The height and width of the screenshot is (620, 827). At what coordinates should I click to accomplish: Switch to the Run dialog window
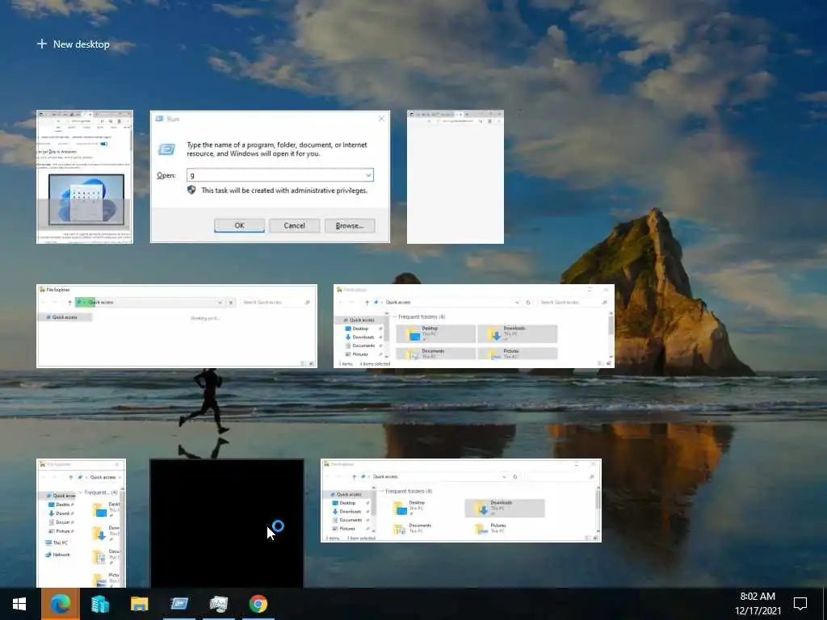click(270, 177)
